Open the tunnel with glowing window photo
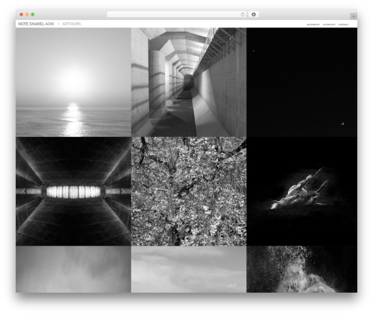Screen dimensions: 373x315 73,191
